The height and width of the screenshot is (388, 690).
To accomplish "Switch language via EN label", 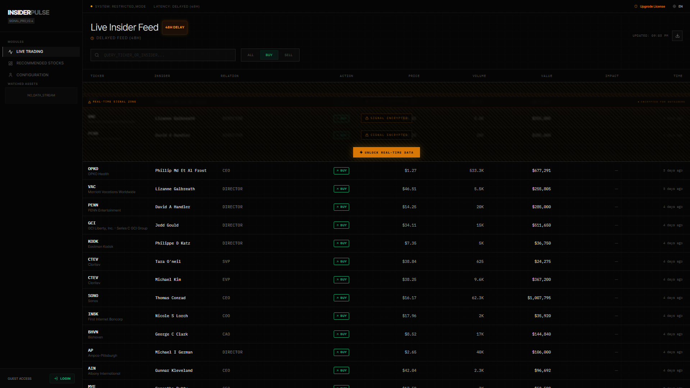I will [x=680, y=6].
